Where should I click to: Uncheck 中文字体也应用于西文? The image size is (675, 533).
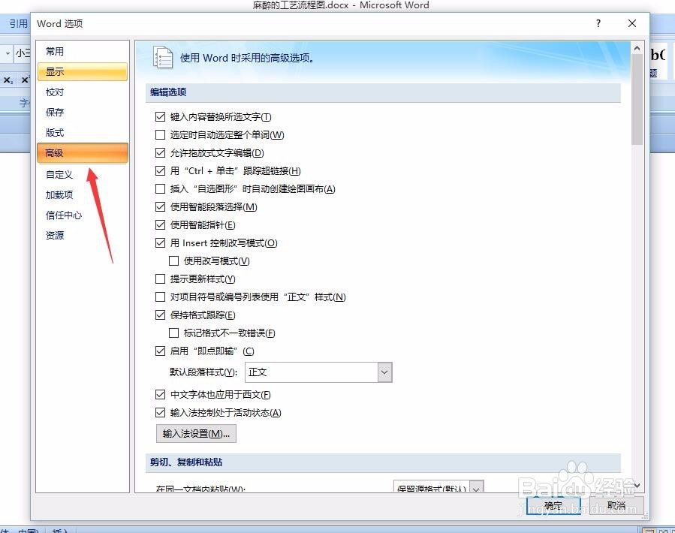coord(160,394)
